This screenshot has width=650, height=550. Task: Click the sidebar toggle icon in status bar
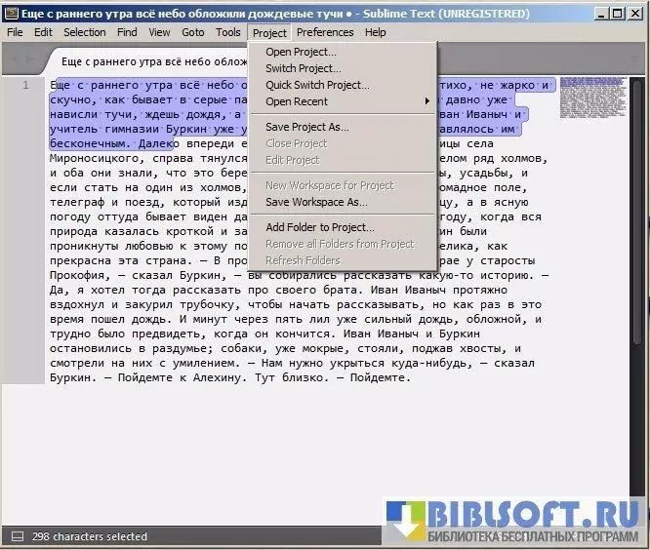(15, 536)
